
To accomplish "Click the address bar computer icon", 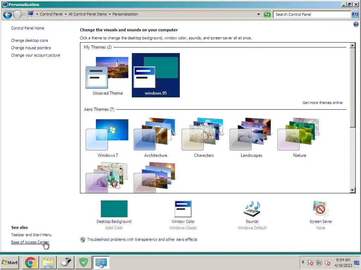I will (31, 14).
